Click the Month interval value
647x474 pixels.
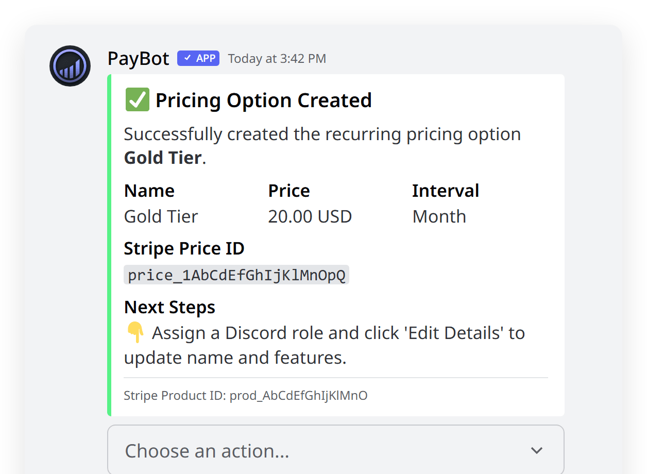click(439, 216)
